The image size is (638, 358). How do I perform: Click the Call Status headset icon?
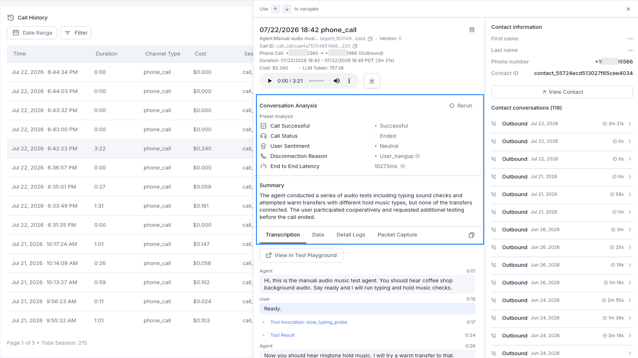263,136
